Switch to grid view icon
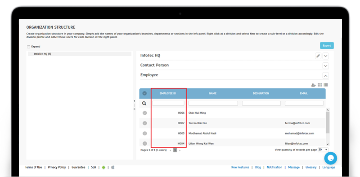This screenshot has height=177, width=360. 320,85
